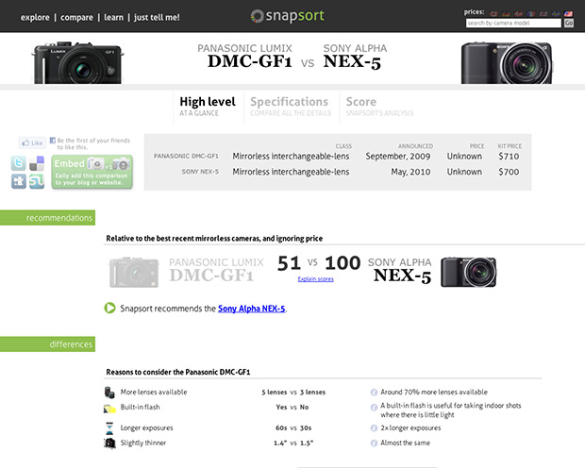Open the learn menu item
This screenshot has width=585, height=468.
(113, 17)
